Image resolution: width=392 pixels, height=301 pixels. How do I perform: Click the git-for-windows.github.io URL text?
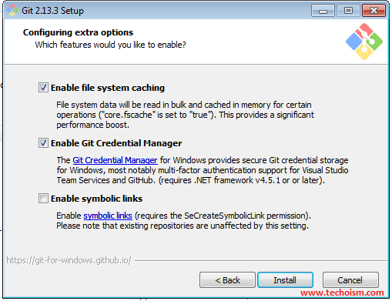tap(69, 260)
